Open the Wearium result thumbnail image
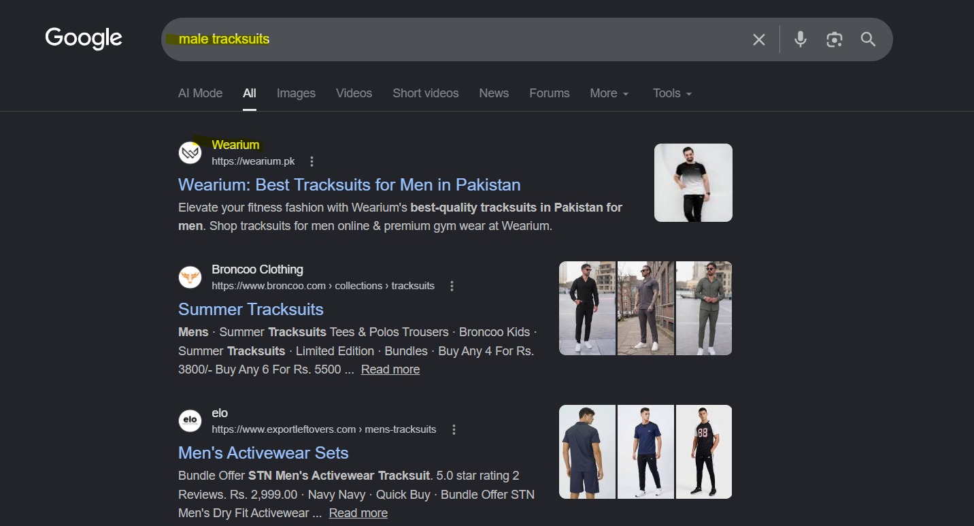The image size is (974, 526). 693,182
